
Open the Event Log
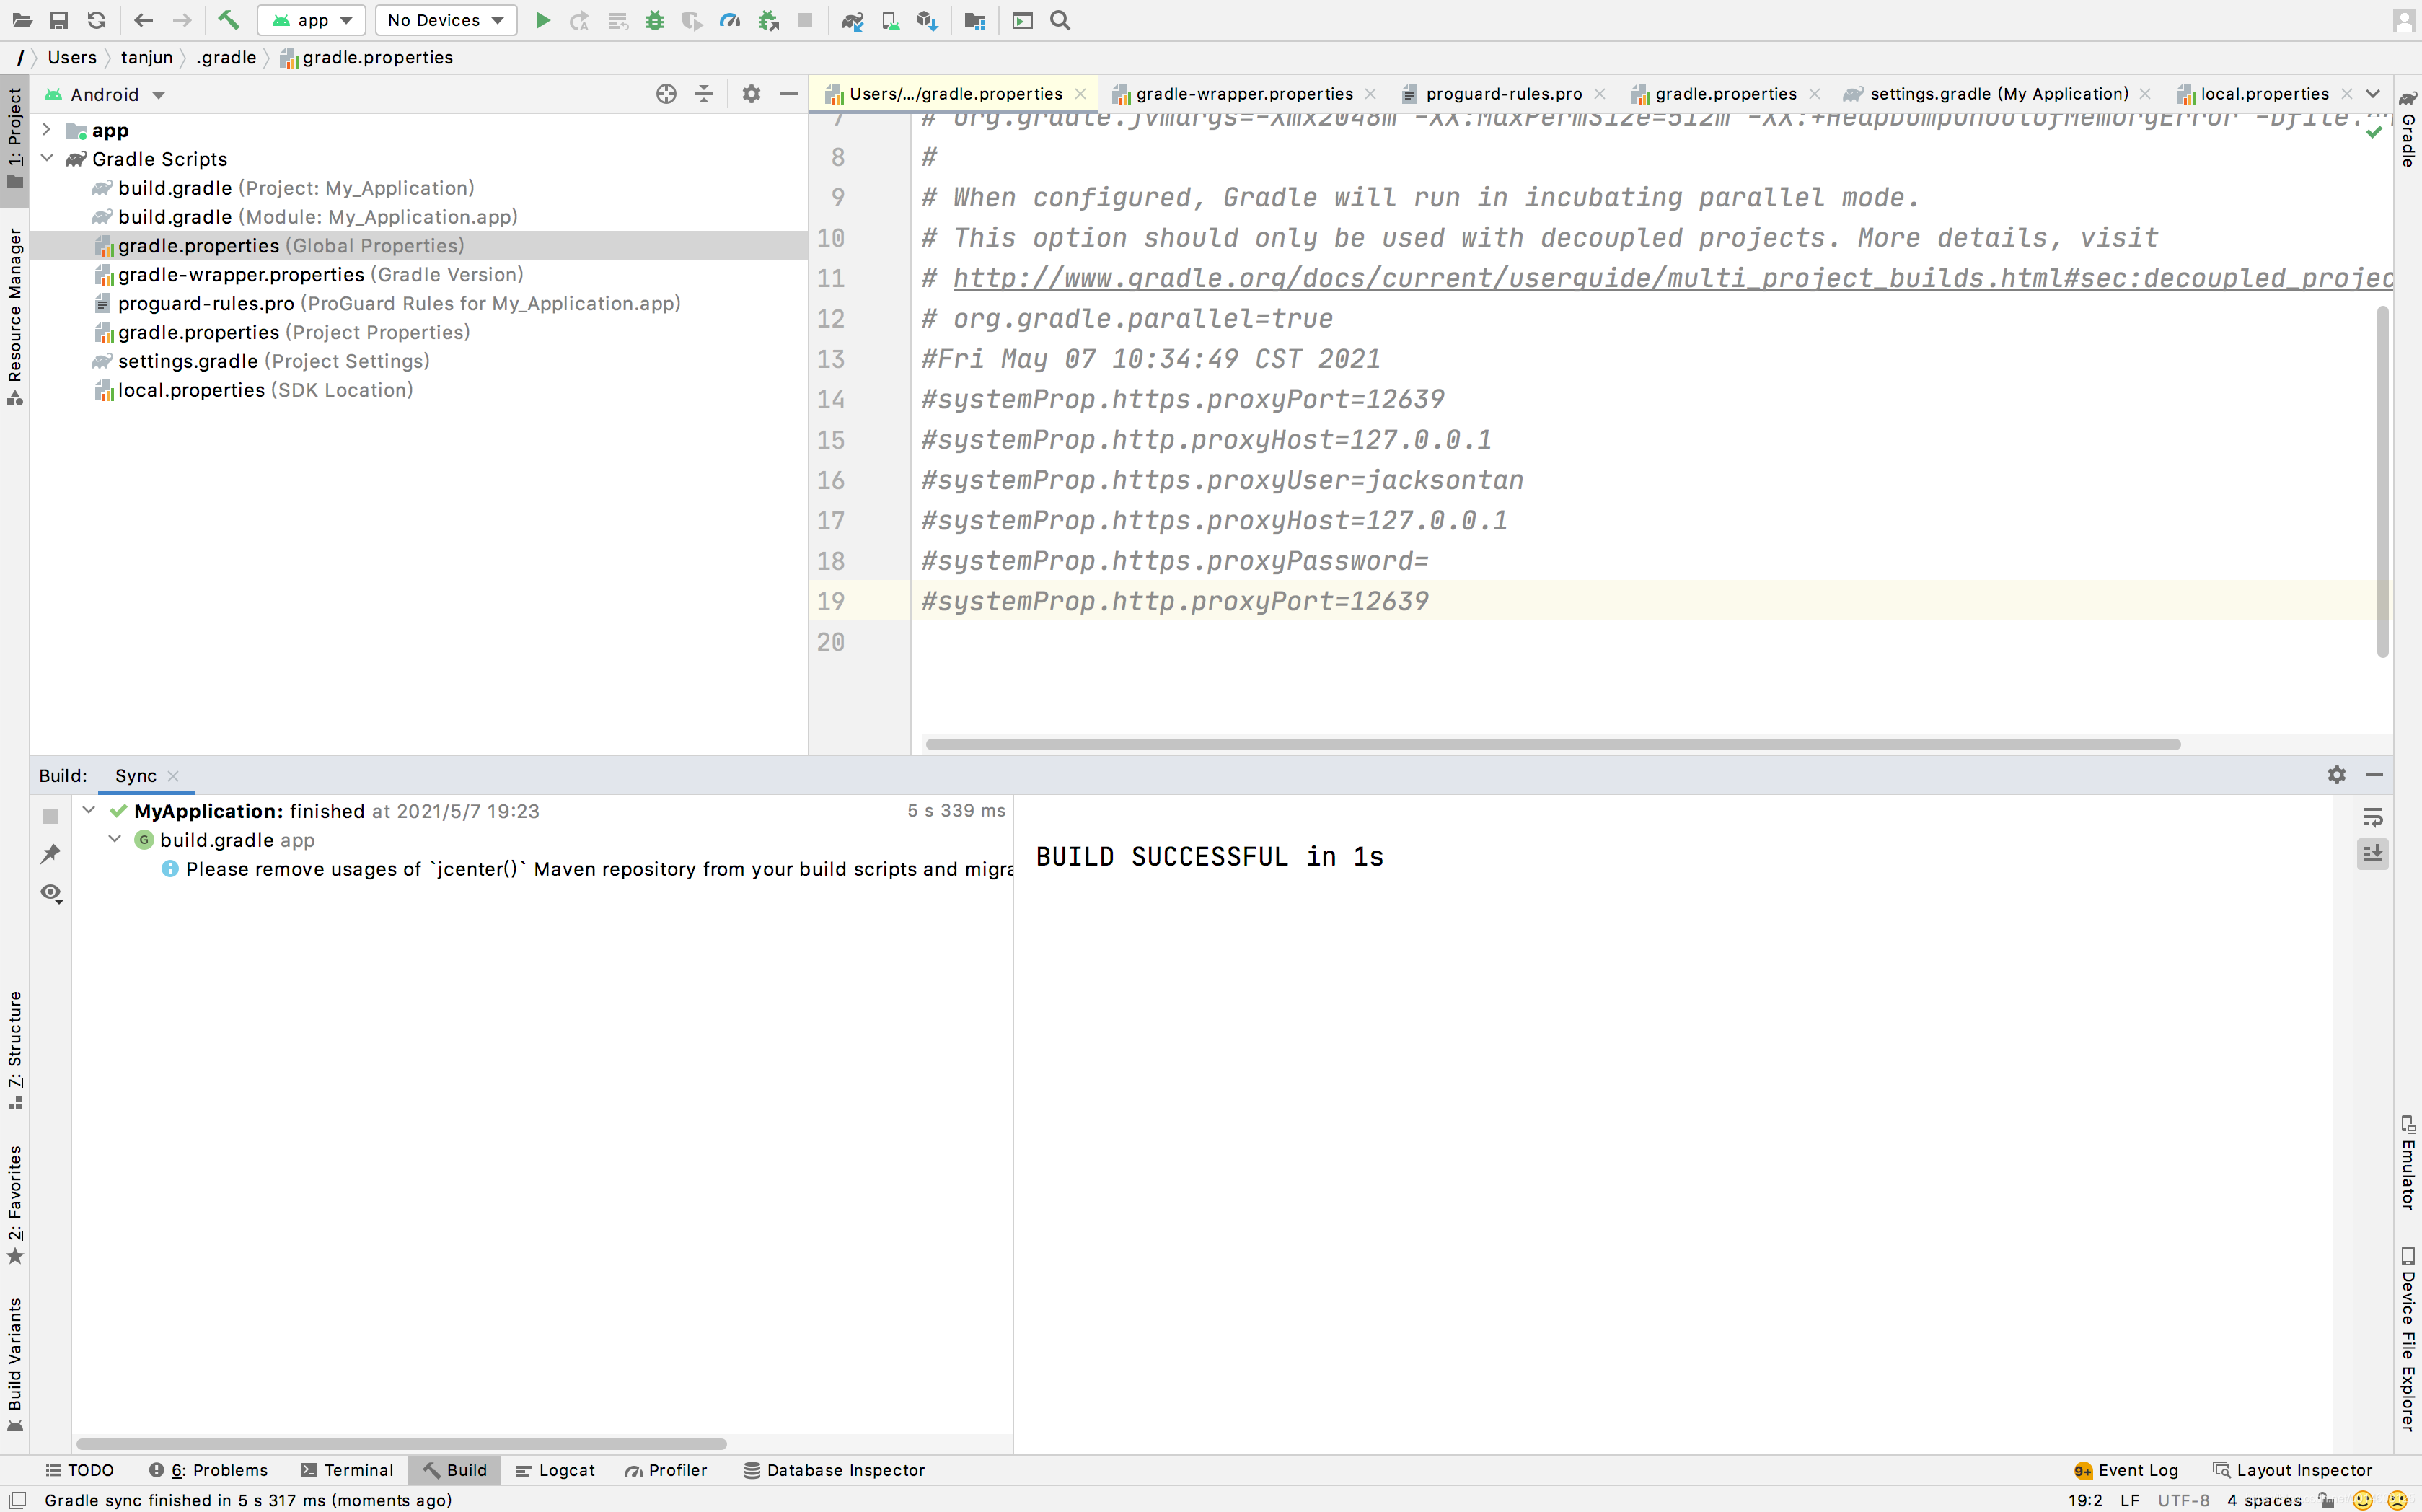click(x=2126, y=1470)
